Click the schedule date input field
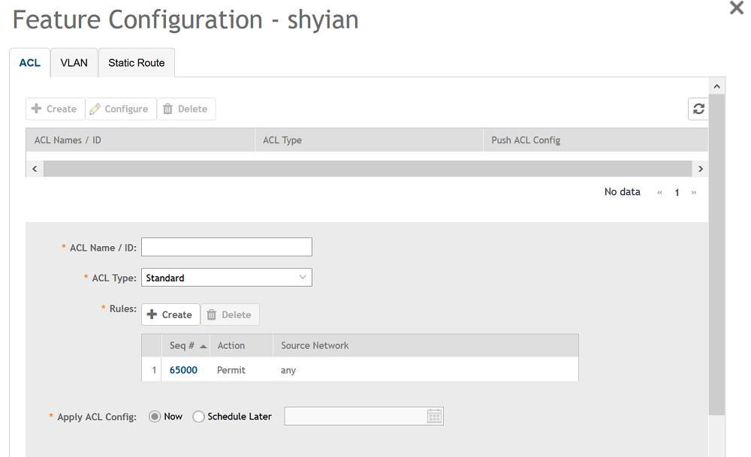751x457 pixels. (354, 416)
